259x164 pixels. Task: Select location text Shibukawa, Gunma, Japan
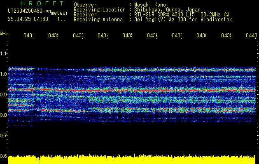167,10
